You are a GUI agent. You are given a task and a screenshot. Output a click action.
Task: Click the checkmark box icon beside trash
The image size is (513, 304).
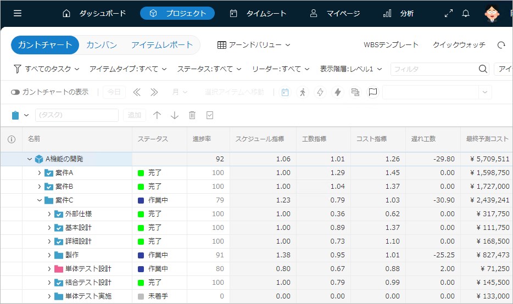pos(209,115)
